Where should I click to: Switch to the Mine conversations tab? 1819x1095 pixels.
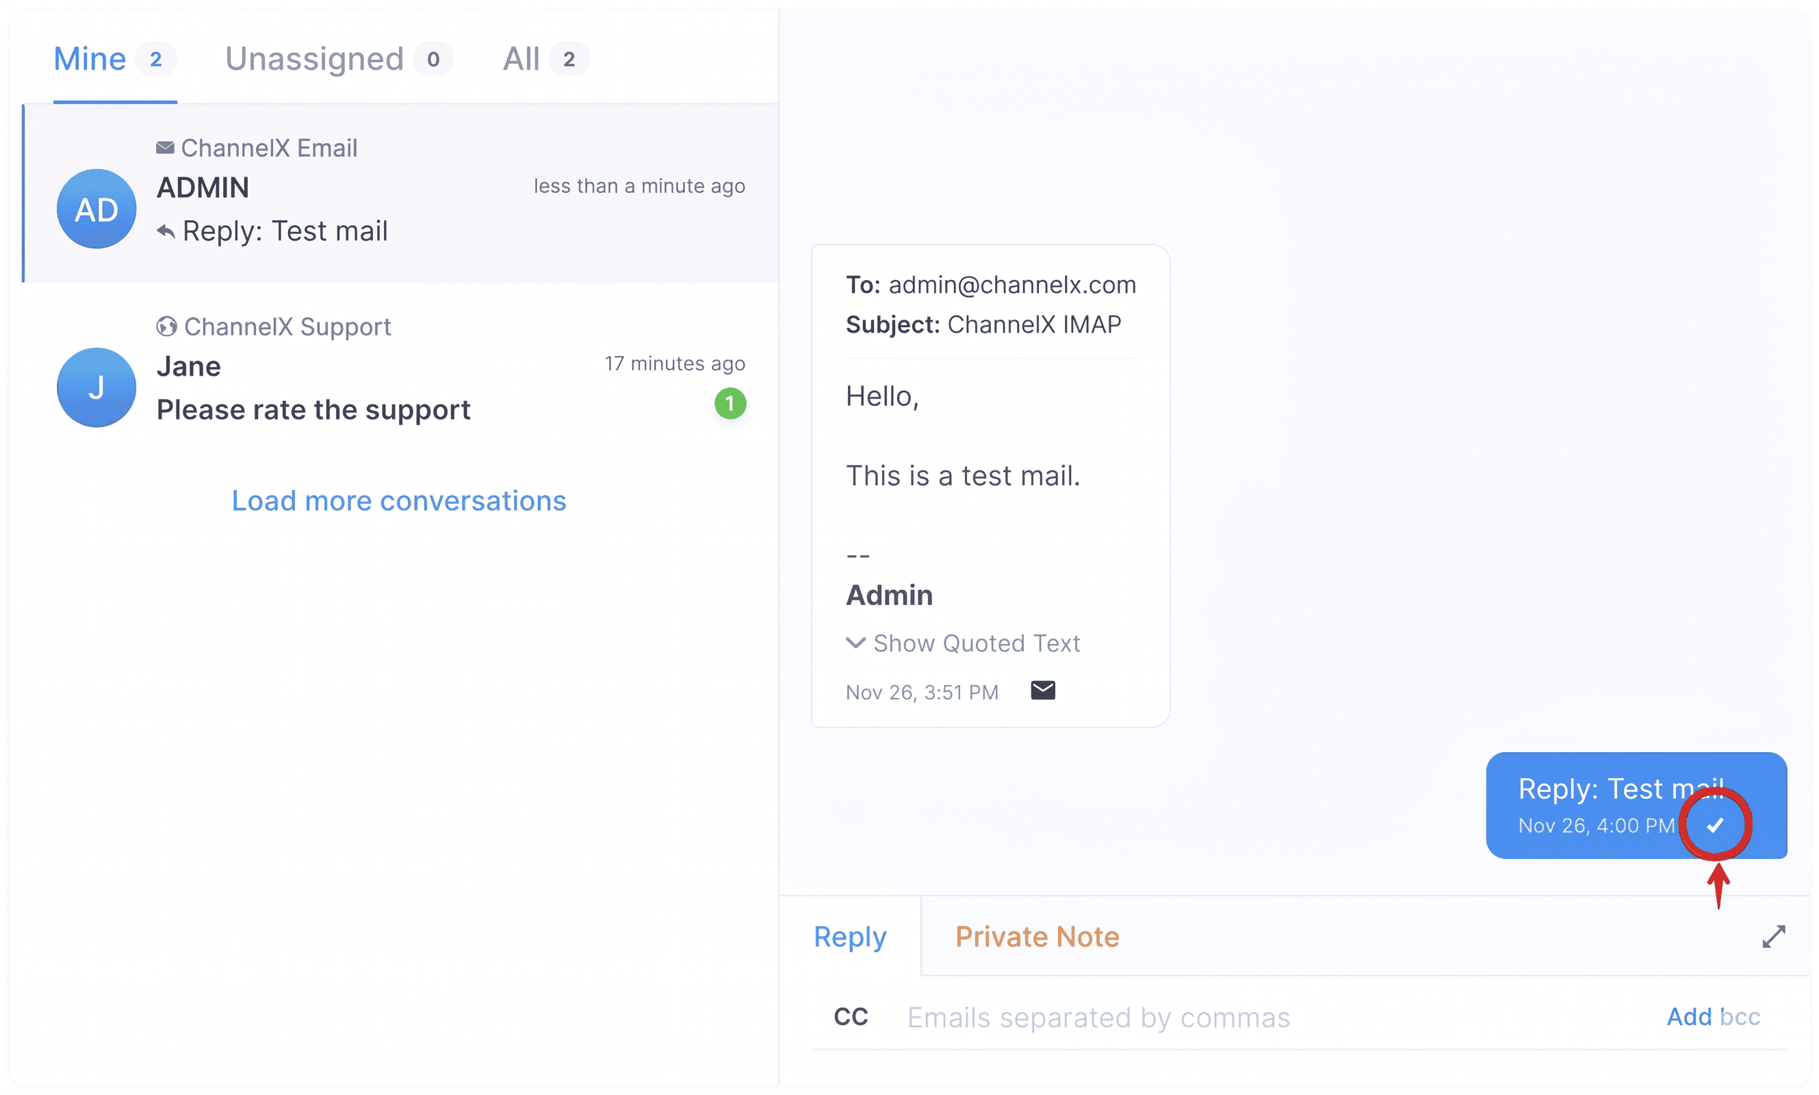114,59
